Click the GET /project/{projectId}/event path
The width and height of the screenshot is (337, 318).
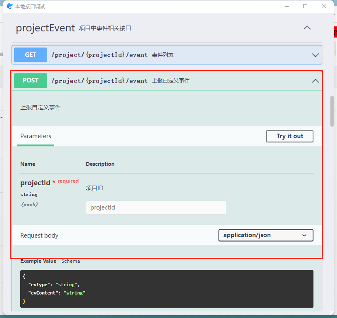(x=99, y=55)
